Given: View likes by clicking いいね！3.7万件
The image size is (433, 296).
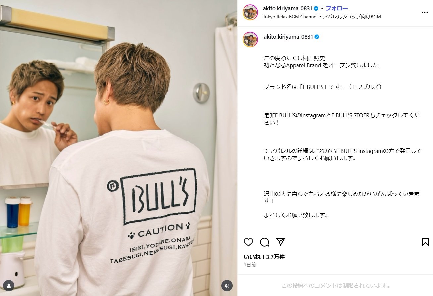Looking at the screenshot, I should [264, 257].
